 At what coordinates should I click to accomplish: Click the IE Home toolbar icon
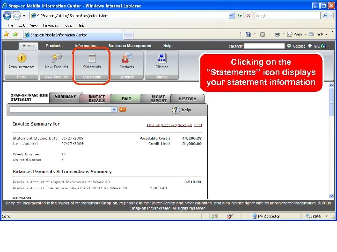click(249, 34)
